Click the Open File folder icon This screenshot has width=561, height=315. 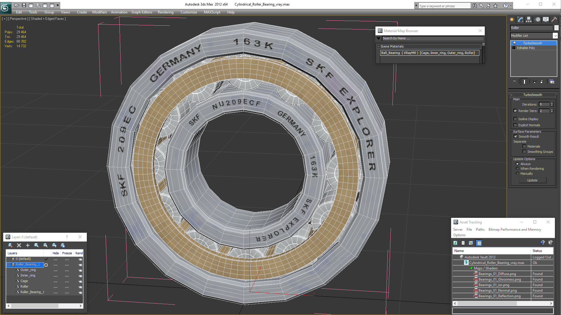[x=17, y=5]
